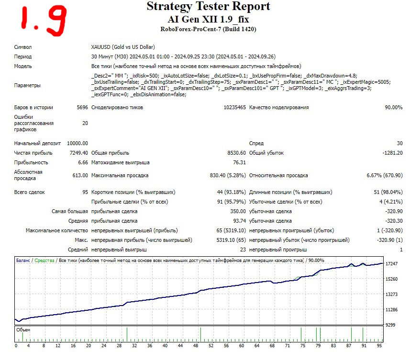Click the Ошибки рассогласования графиков label
Image resolution: width=410 pixels, height=352 pixels.
click(x=34, y=123)
